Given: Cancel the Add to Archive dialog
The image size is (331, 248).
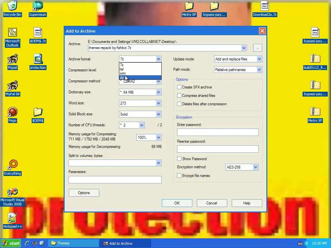Looking at the screenshot, I should pyautogui.click(x=212, y=203).
